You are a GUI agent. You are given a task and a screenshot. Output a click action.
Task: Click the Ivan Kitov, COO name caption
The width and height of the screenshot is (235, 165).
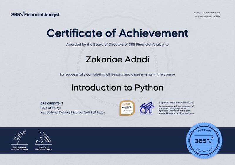pyautogui.click(x=43, y=148)
